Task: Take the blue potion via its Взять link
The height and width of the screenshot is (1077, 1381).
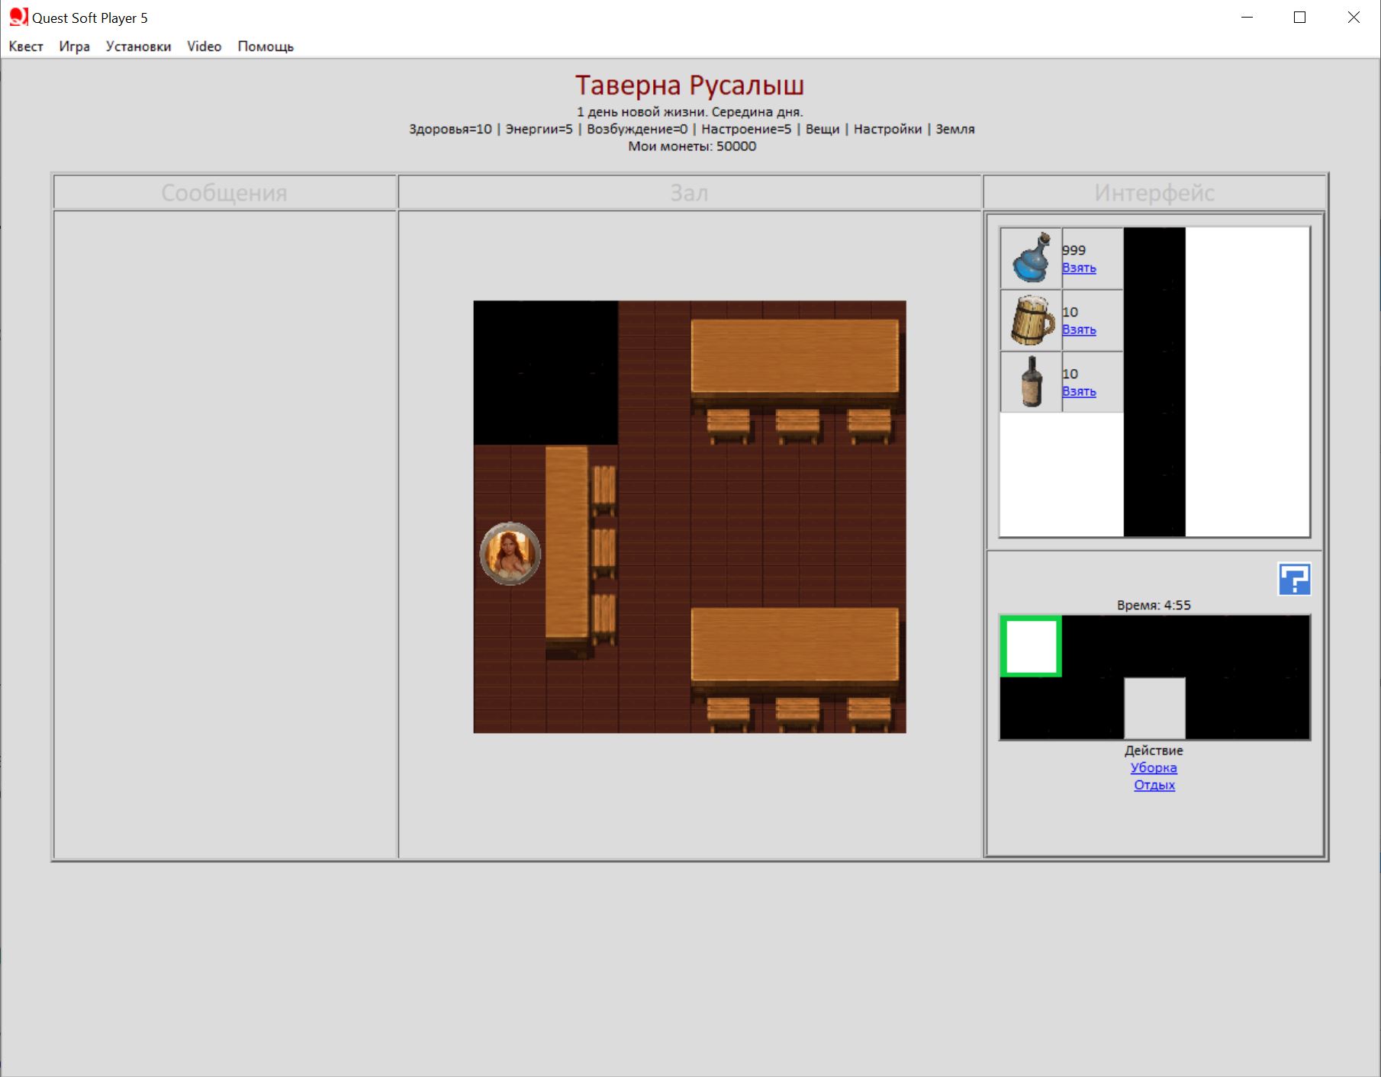Action: [x=1079, y=268]
